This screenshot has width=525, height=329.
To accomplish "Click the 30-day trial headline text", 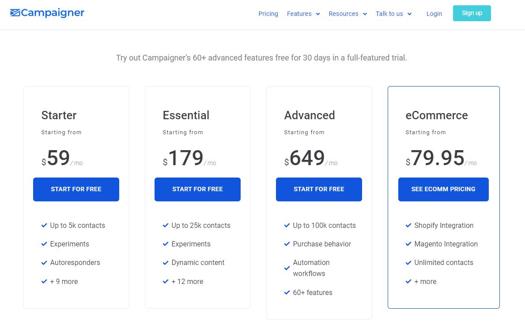I will click(261, 58).
